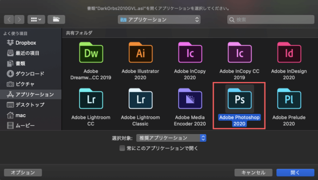Go forward with the right arrow button
This screenshot has width=318, height=180.
click(19, 20)
